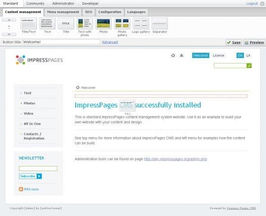Screen dimensions: 266x216
Task: Click the Subscribe arrow icon
Action: (39, 176)
